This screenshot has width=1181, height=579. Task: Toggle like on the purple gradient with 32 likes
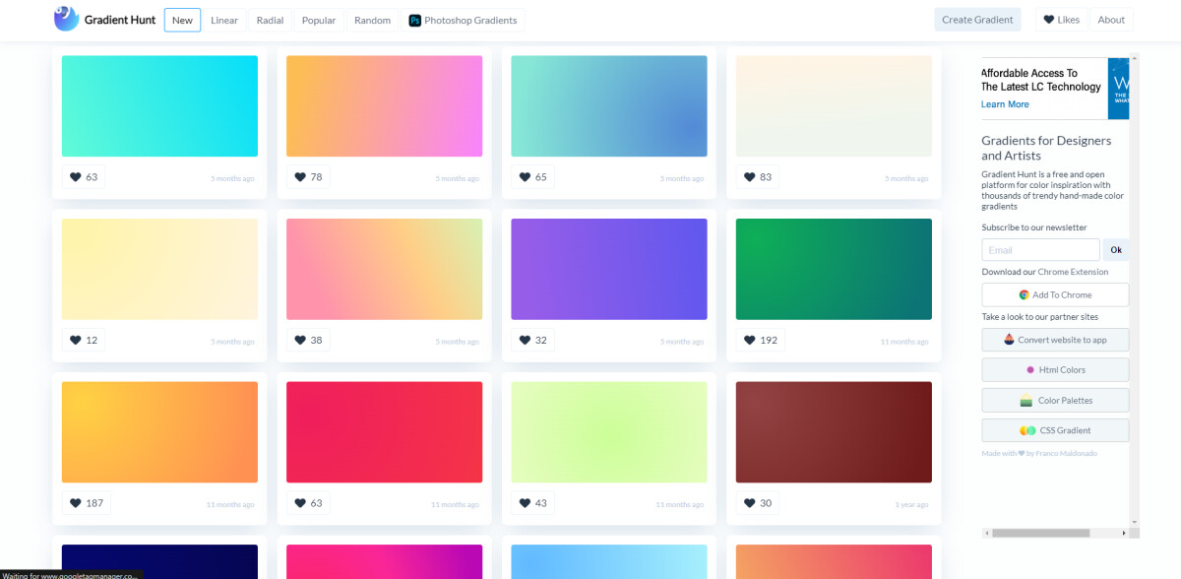tap(524, 340)
